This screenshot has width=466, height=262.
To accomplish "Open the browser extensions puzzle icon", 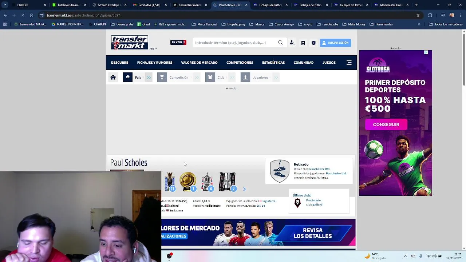I will click(430, 15).
